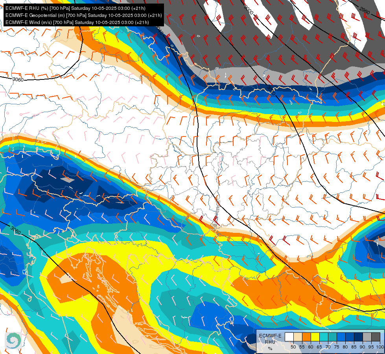Select the teal 70-75% legend swatch

pyautogui.click(x=332, y=337)
